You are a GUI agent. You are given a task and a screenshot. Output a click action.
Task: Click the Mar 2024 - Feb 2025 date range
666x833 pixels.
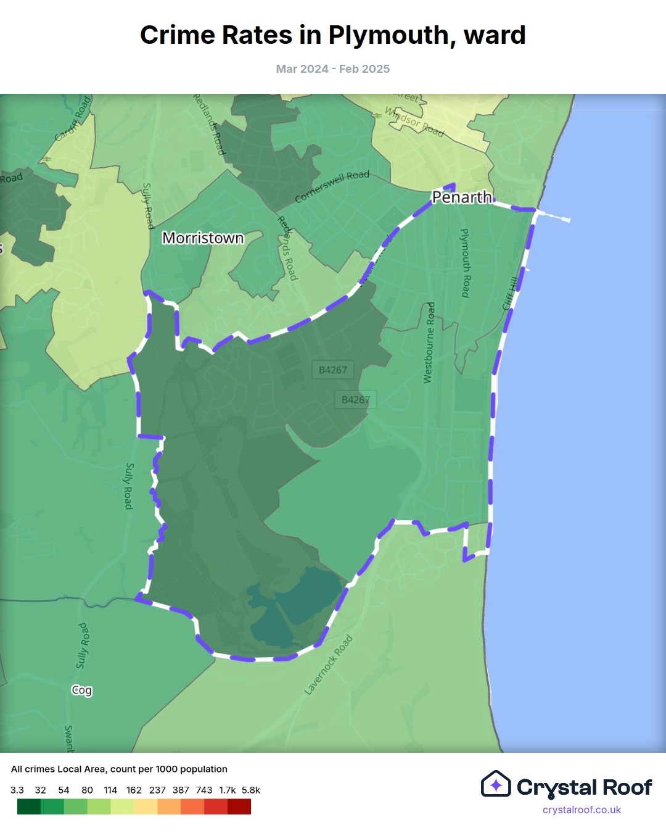pos(333,69)
